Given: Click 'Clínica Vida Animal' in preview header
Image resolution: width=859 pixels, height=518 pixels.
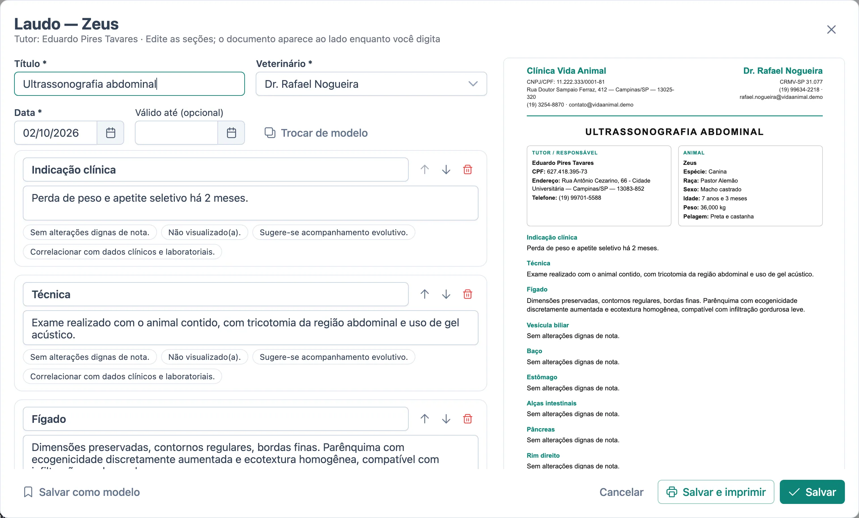Looking at the screenshot, I should [x=566, y=71].
